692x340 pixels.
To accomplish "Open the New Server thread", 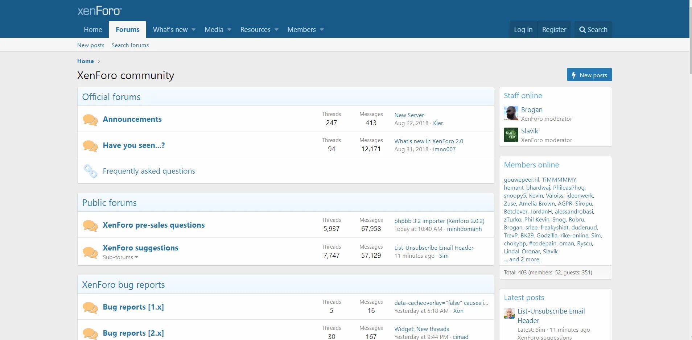I will coord(409,115).
